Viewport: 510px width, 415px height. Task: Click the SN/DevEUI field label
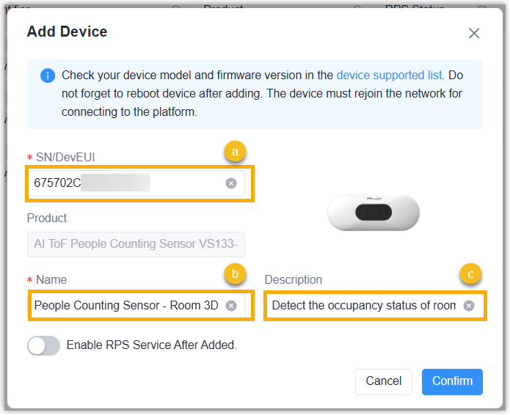tap(65, 158)
